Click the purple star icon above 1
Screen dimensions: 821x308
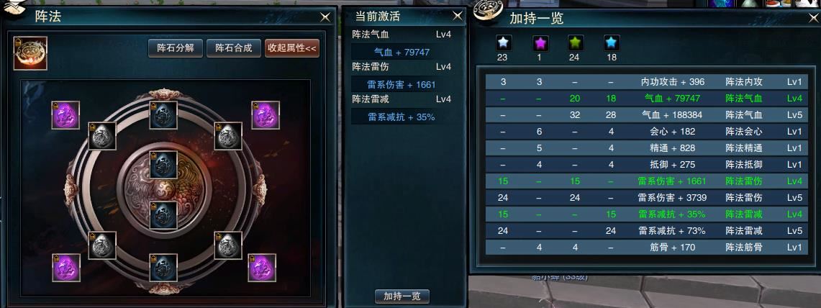(541, 42)
